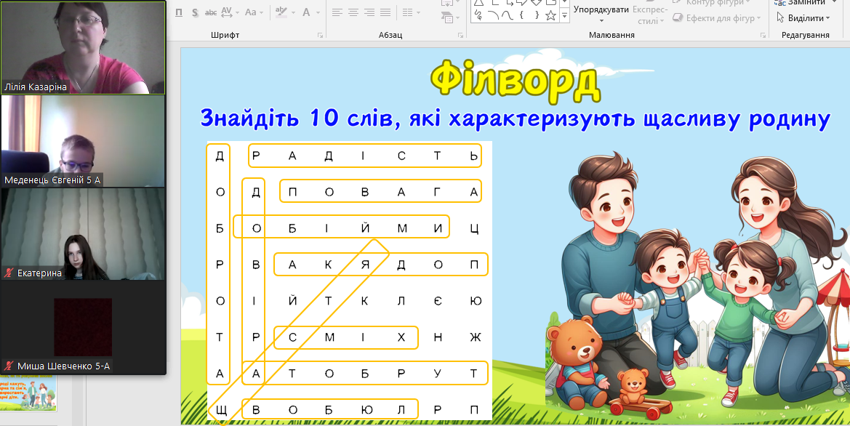Click the framed row АКЯДОП

380,264
